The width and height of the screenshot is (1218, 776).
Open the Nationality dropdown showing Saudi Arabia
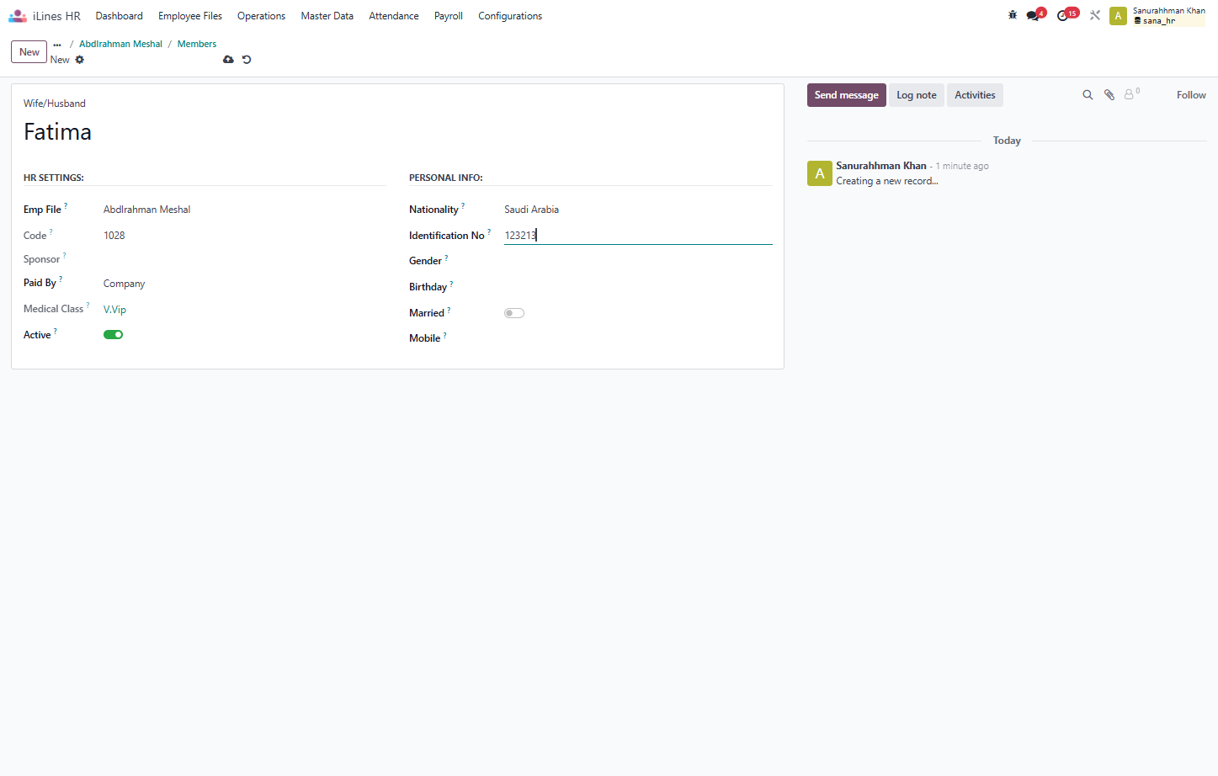638,210
